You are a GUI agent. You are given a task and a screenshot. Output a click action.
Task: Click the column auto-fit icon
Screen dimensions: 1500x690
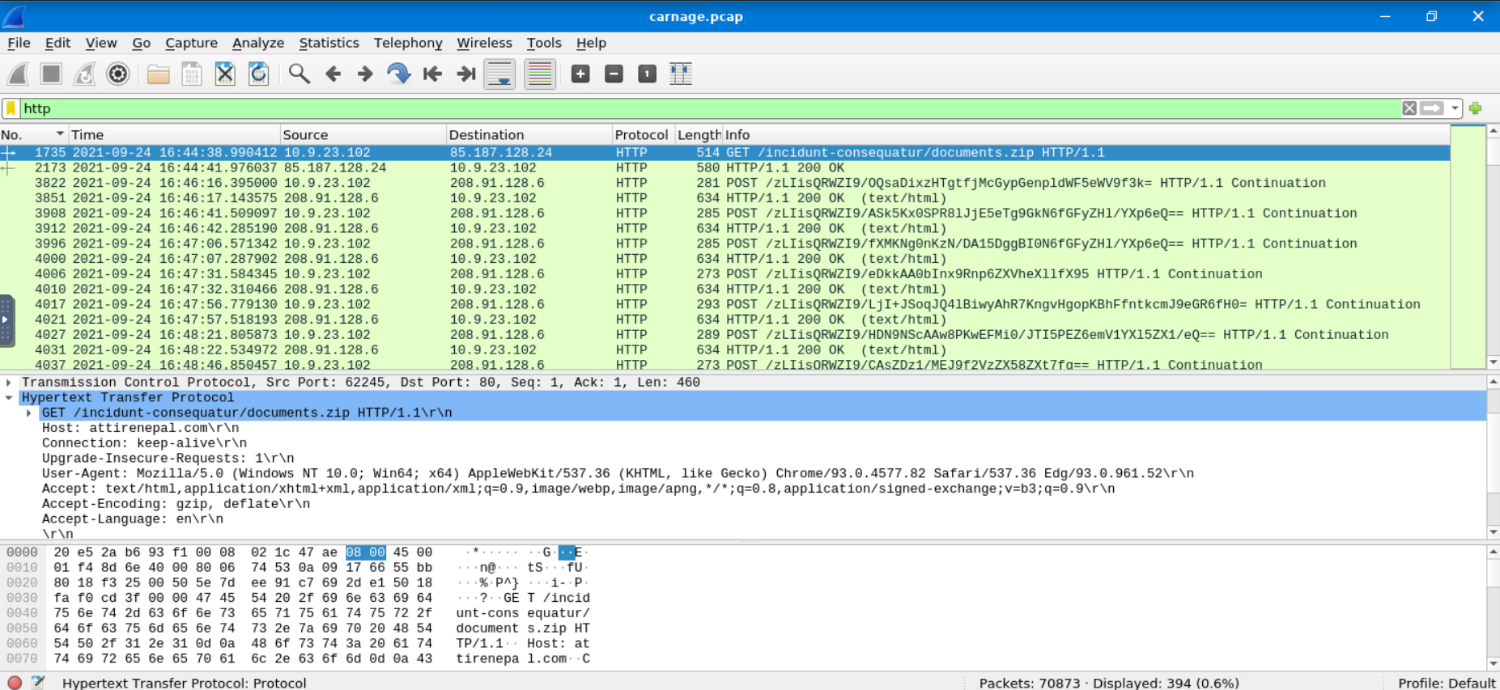[681, 74]
